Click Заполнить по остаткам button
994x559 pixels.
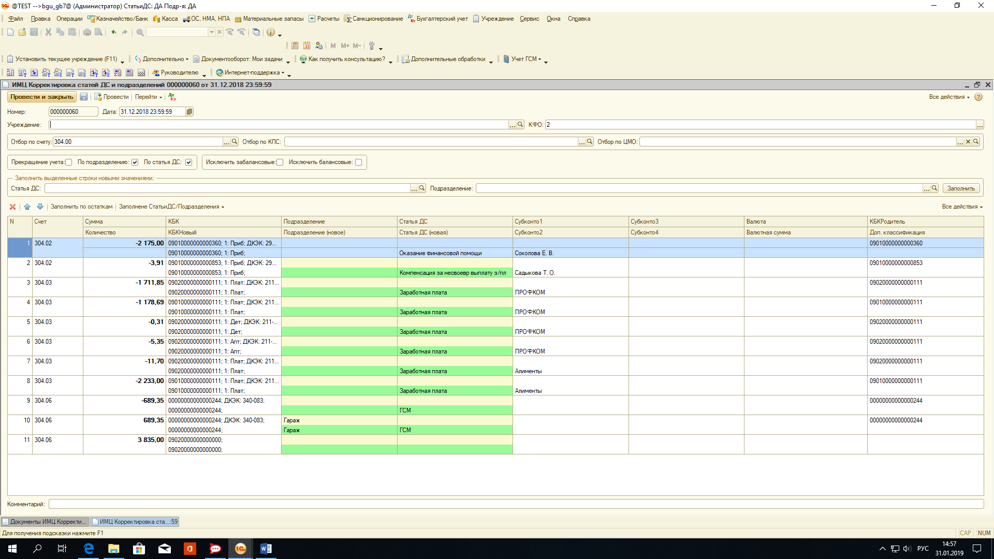81,207
